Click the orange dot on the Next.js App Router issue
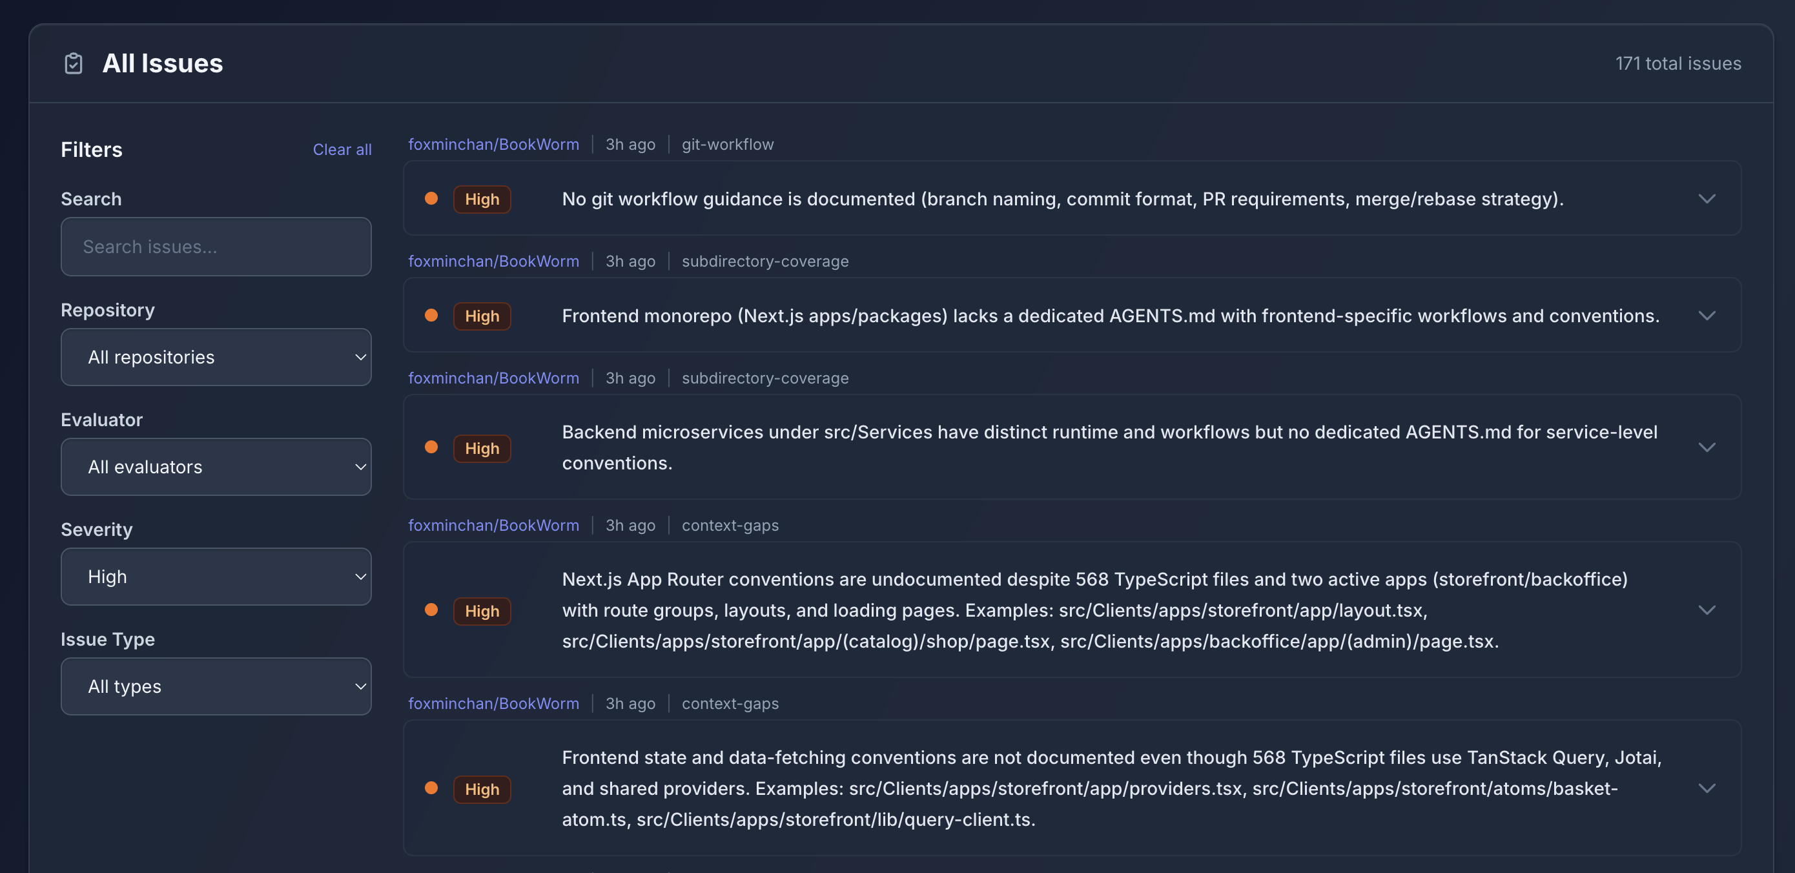 click(431, 610)
